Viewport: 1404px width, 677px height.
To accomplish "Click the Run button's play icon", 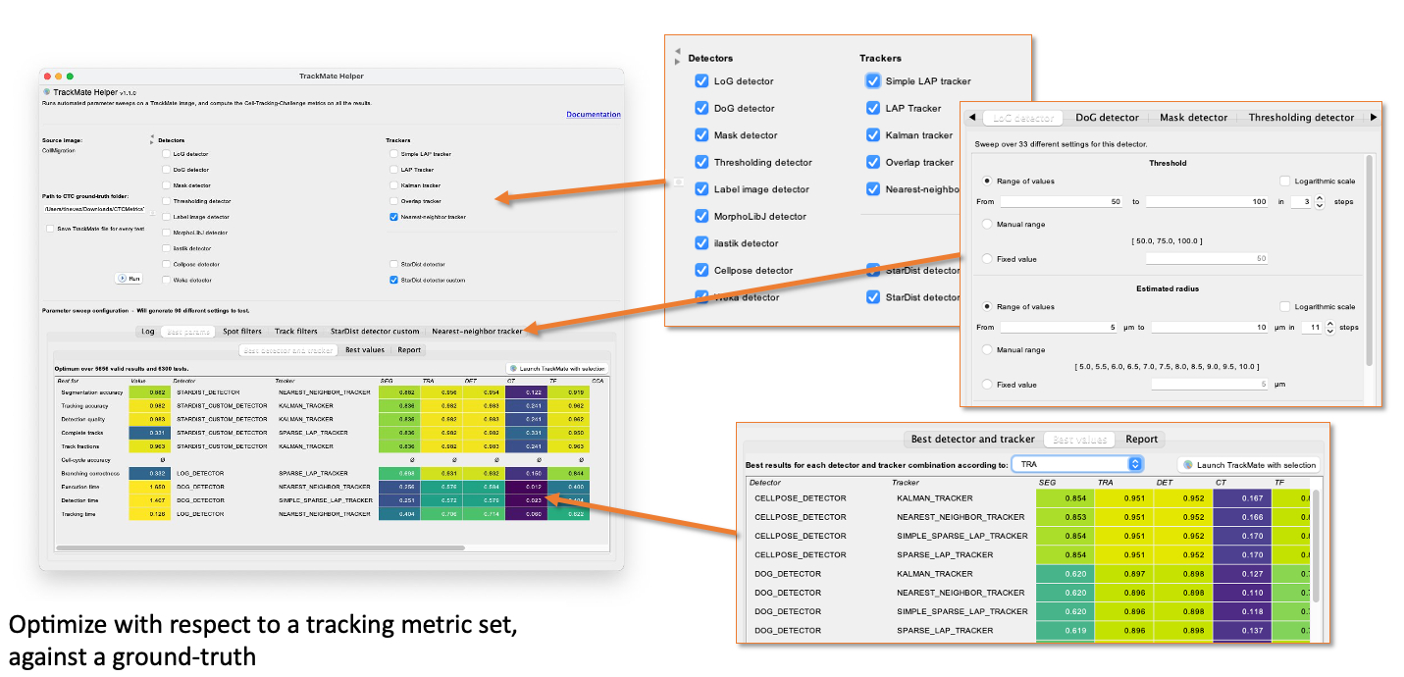I will 123,279.
